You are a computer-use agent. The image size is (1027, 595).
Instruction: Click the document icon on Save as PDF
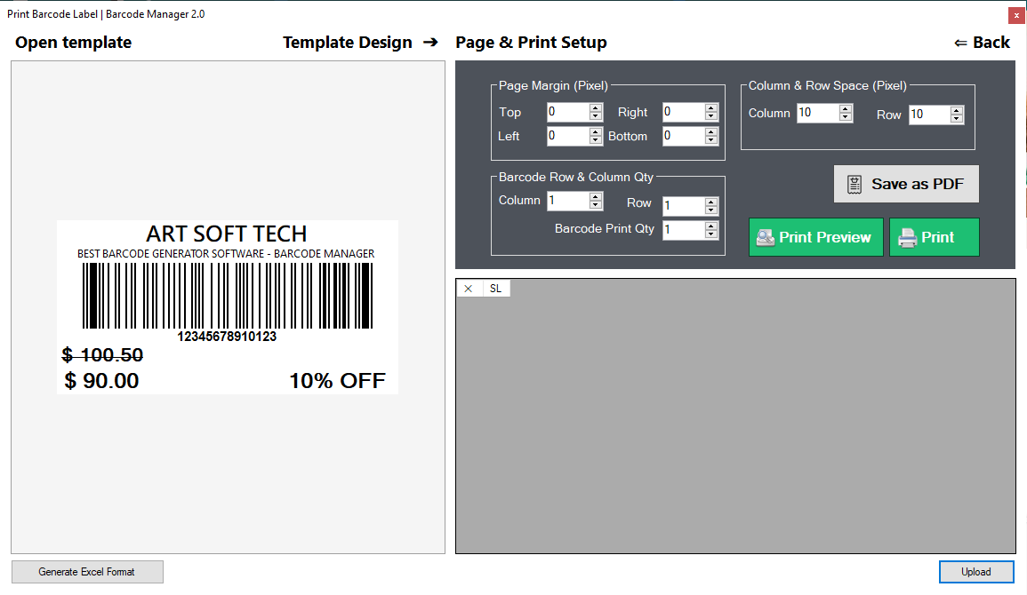coord(854,184)
